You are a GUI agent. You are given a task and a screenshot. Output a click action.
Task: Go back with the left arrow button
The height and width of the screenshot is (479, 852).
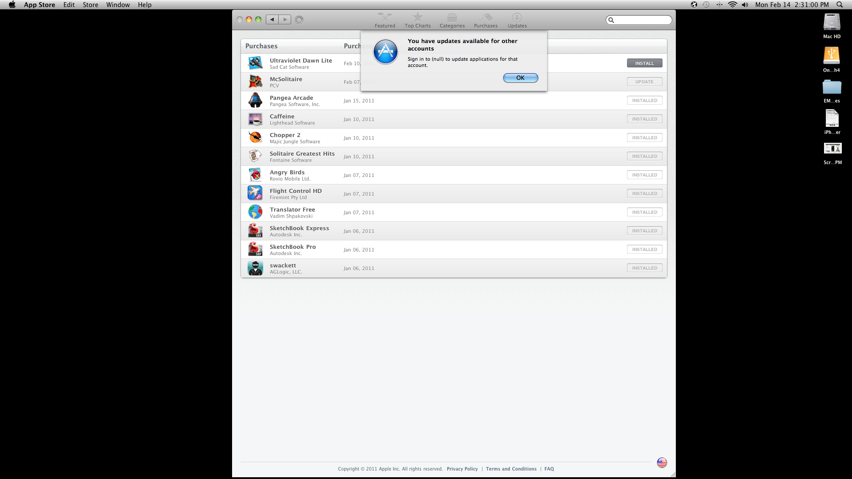tap(272, 20)
